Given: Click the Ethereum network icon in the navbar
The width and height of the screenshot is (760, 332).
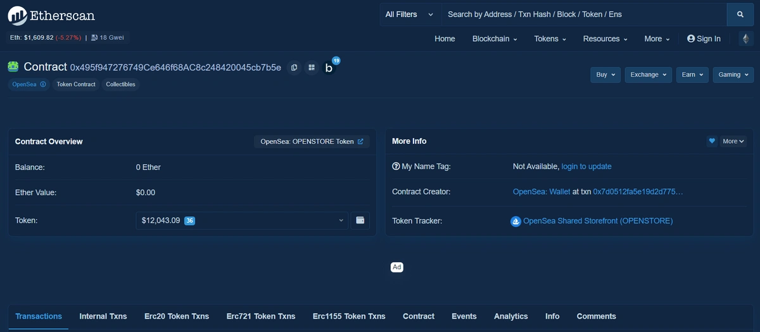Looking at the screenshot, I should point(745,39).
